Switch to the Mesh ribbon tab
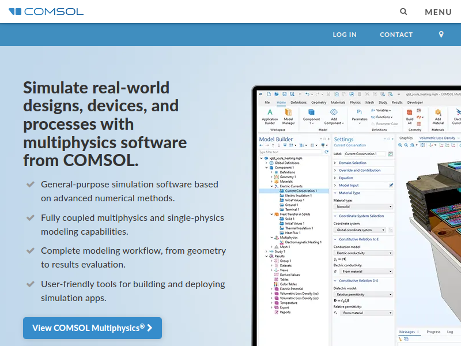The image size is (461, 346). [x=369, y=103]
